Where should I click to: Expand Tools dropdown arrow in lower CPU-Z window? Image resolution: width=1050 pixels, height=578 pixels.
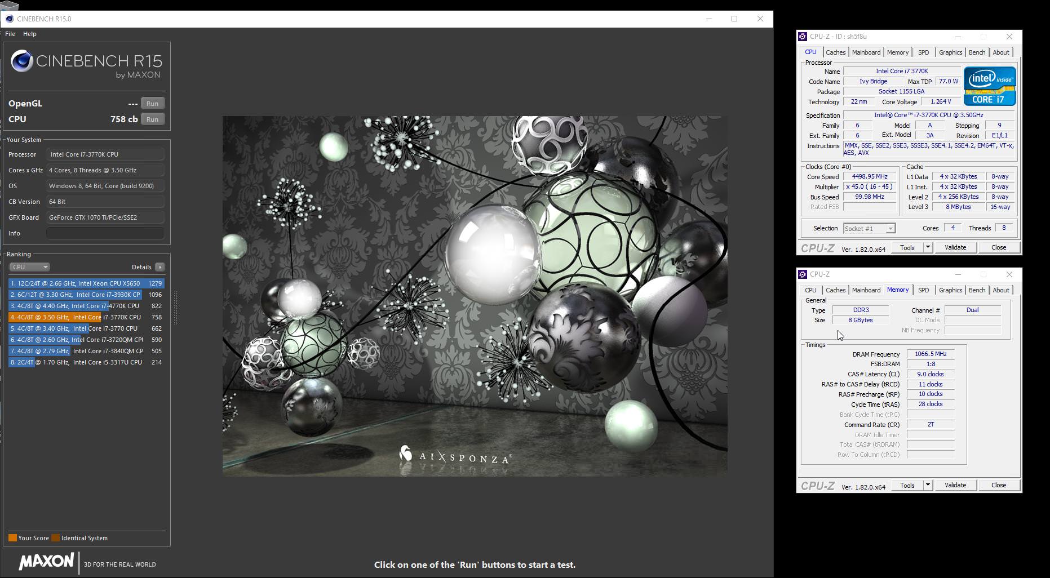(928, 485)
